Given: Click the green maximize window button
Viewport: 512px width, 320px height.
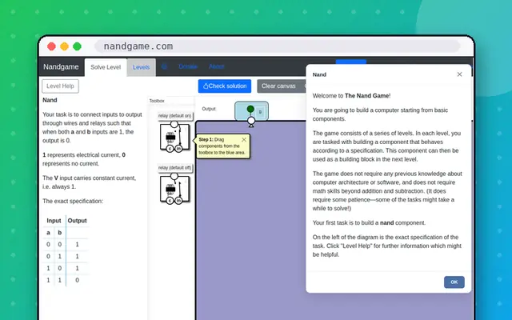Looking at the screenshot, I should [77, 46].
